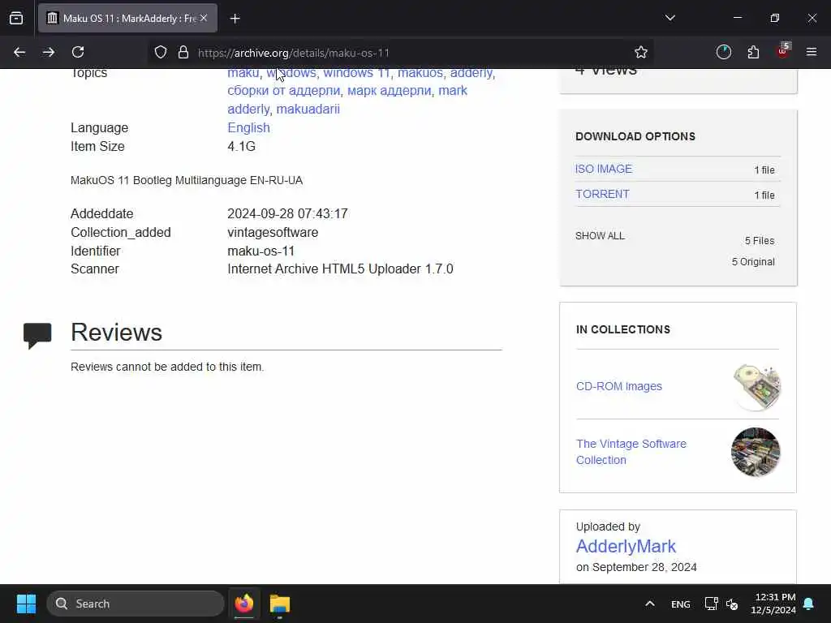Click the Addeddate value 2024-09-28 07:43:17
Screen dimensions: 831x623
288,213
